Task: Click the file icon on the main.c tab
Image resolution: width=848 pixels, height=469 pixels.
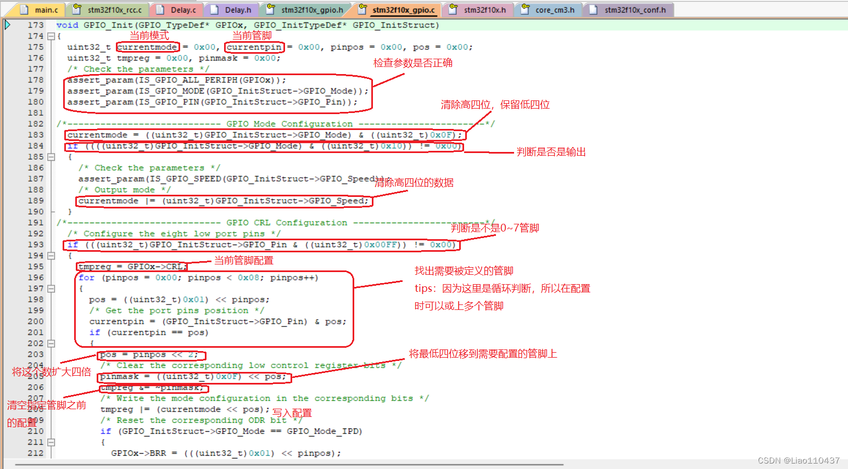Action: (23, 9)
